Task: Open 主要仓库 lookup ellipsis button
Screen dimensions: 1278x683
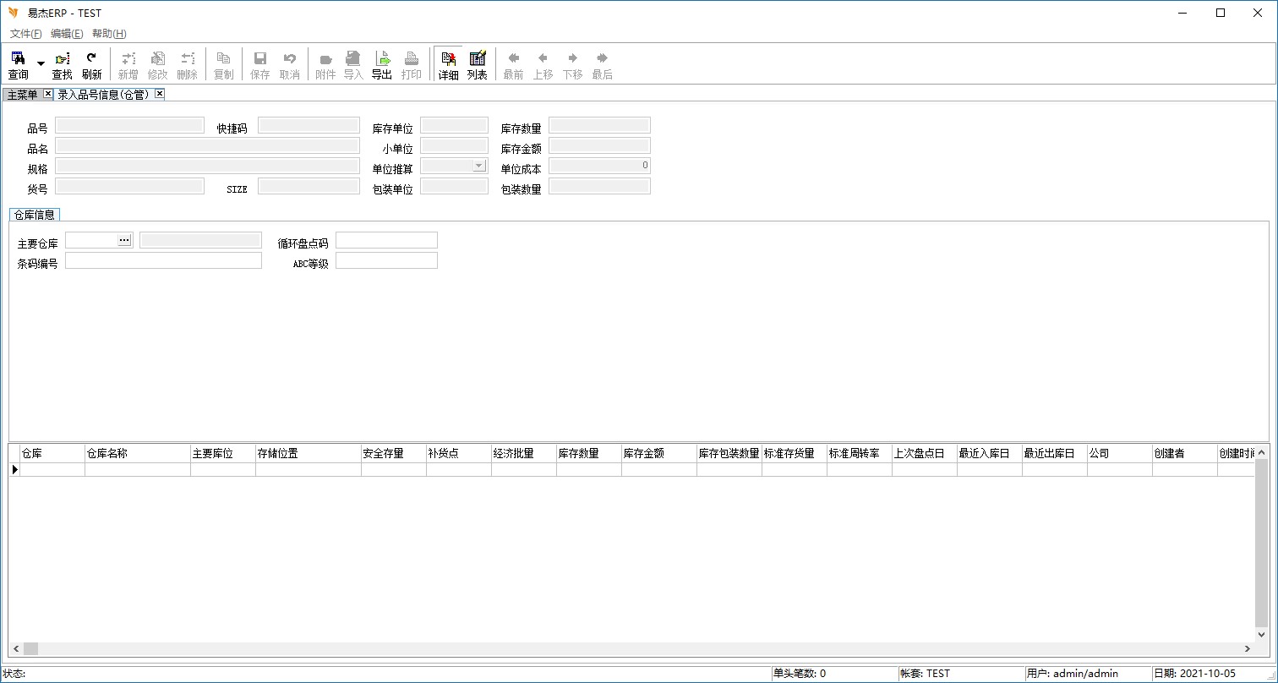Action: [124, 240]
